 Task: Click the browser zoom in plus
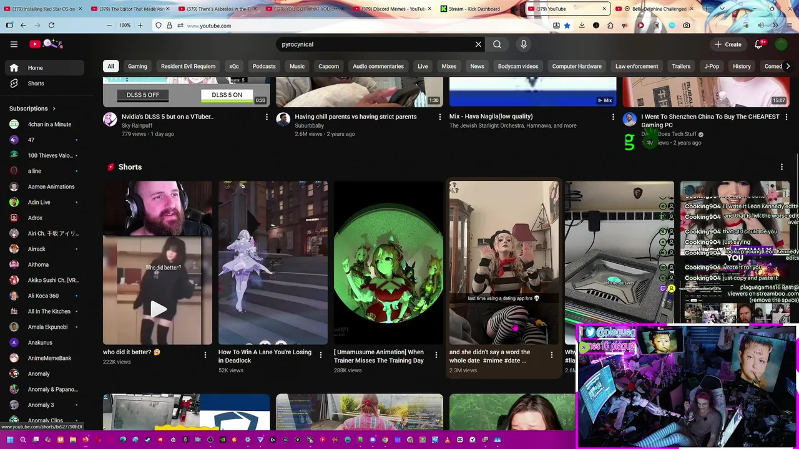[140, 26]
